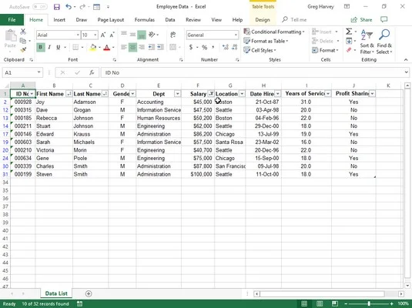The width and height of the screenshot is (412, 308).
Task: Click the Name Box showing A1
Action: click(22, 72)
